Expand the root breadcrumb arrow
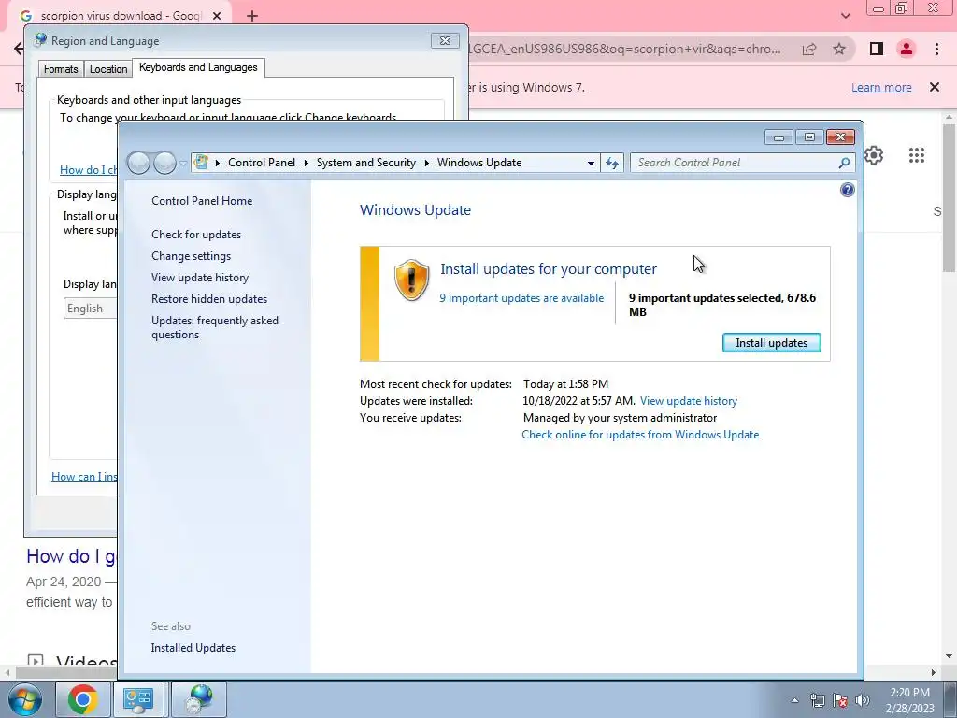957x718 pixels. point(217,163)
